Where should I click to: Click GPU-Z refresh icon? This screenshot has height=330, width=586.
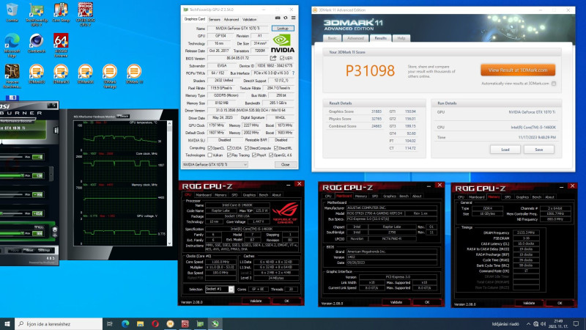tap(286, 18)
